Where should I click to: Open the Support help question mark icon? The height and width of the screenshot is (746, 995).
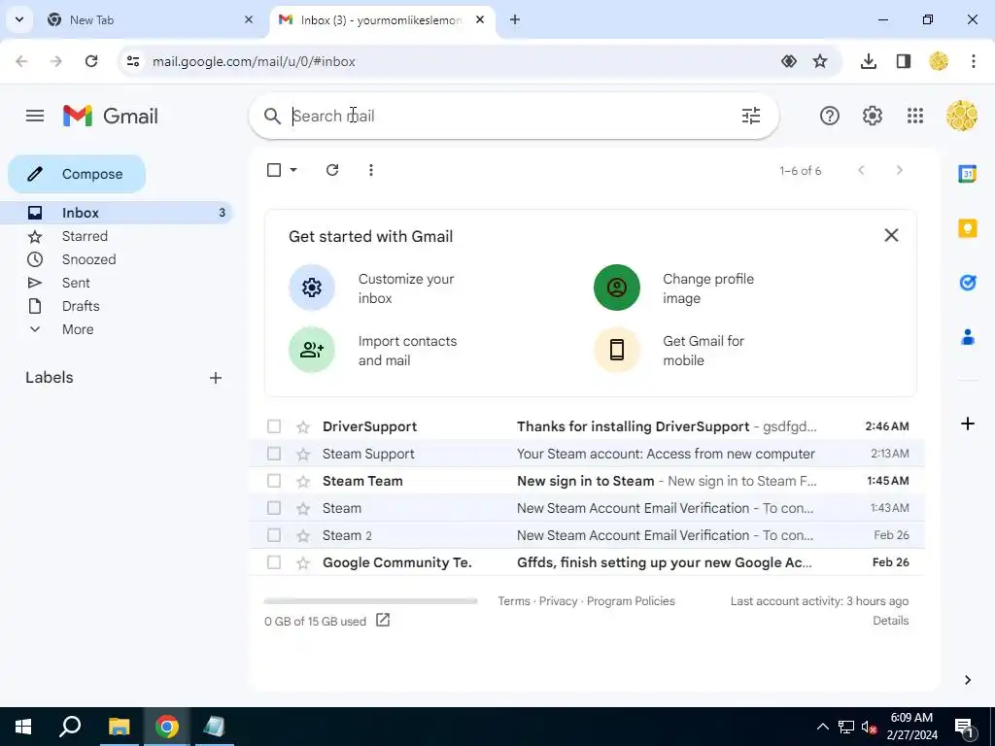(x=830, y=117)
